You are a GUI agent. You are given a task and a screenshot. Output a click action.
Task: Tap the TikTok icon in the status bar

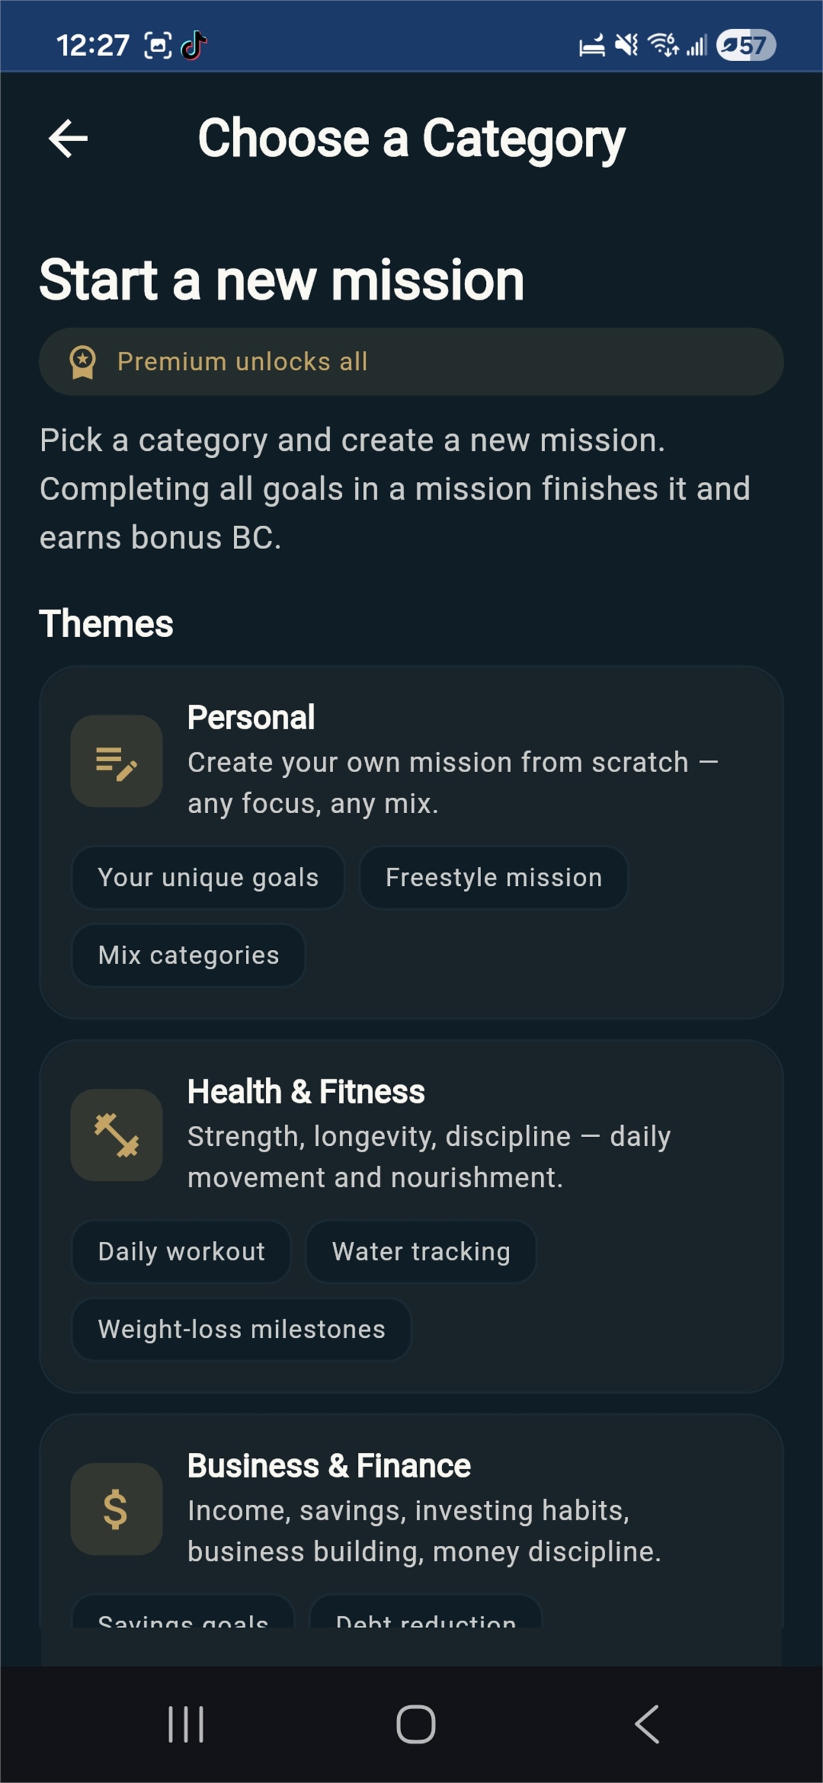(x=191, y=45)
